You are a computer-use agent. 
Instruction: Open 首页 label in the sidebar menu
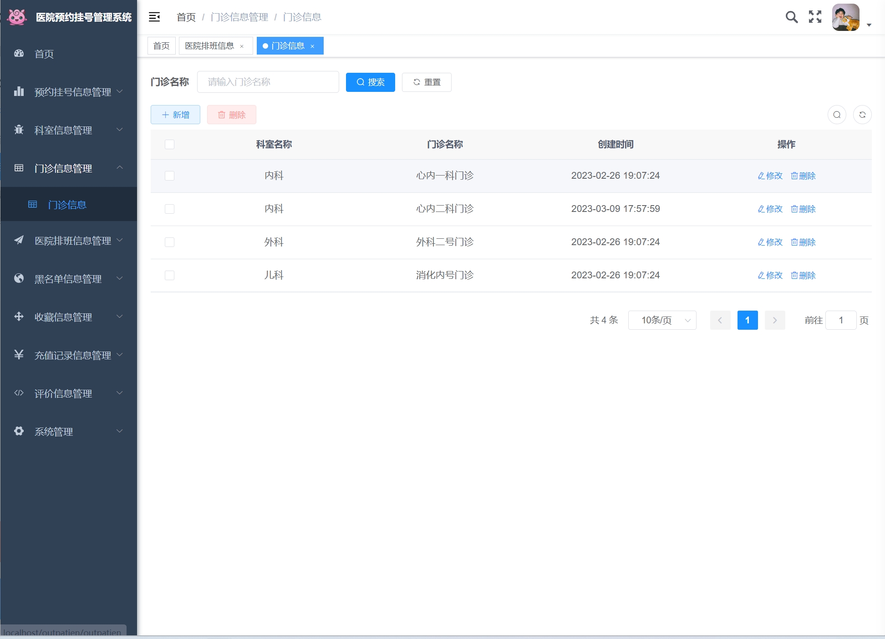coord(44,54)
